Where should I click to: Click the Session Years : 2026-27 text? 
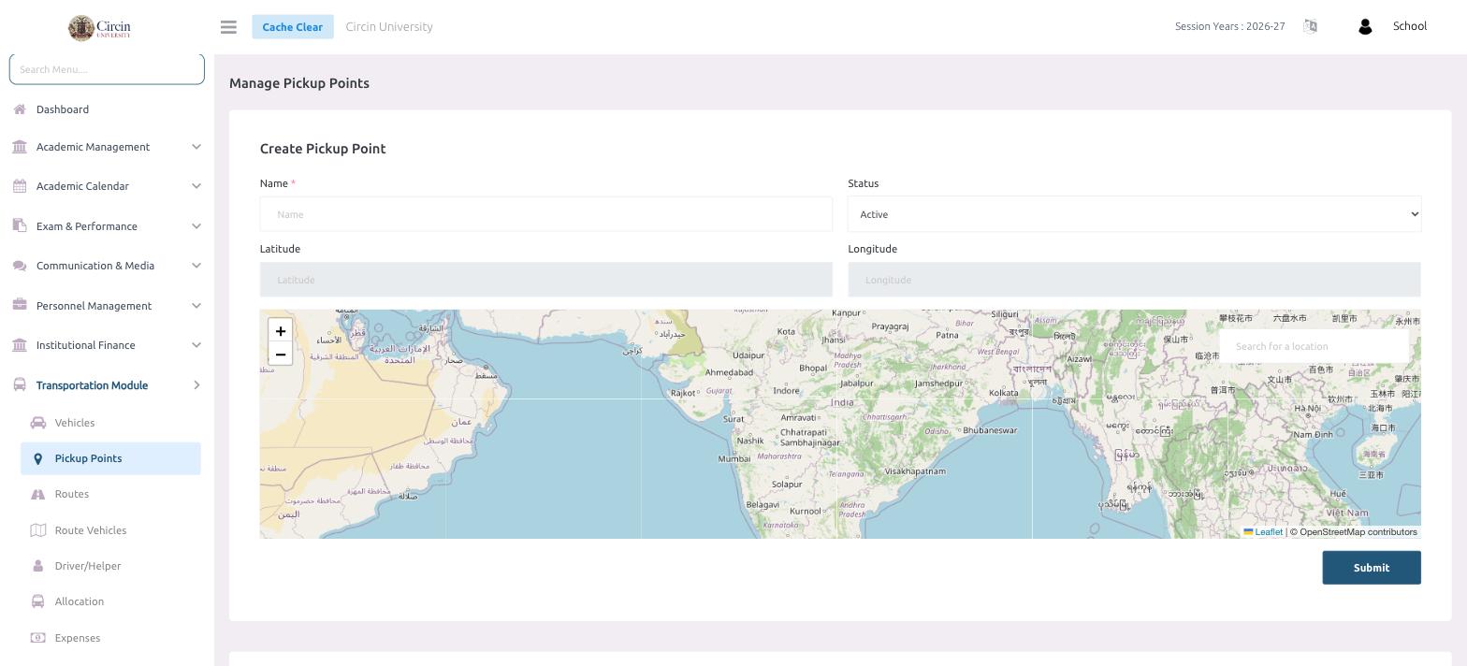[1230, 27]
